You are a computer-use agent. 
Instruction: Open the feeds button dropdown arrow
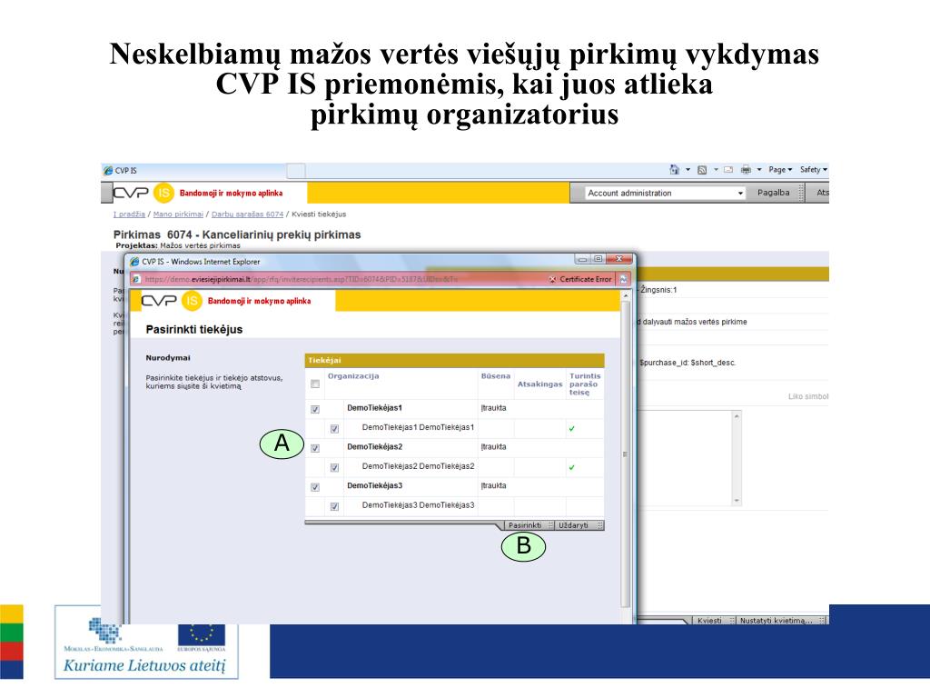pyautogui.click(x=716, y=170)
